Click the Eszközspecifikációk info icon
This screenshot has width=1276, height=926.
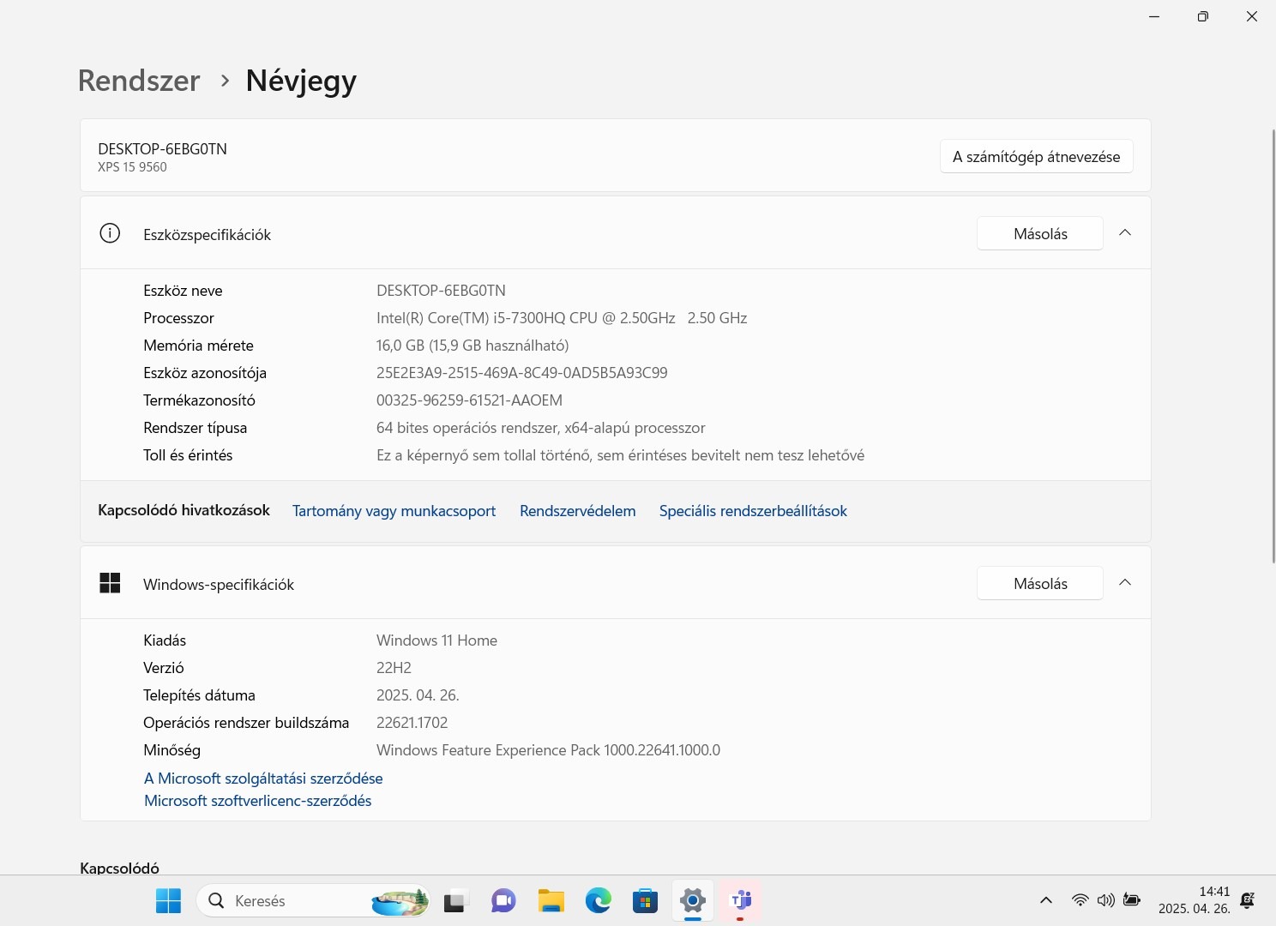110,233
